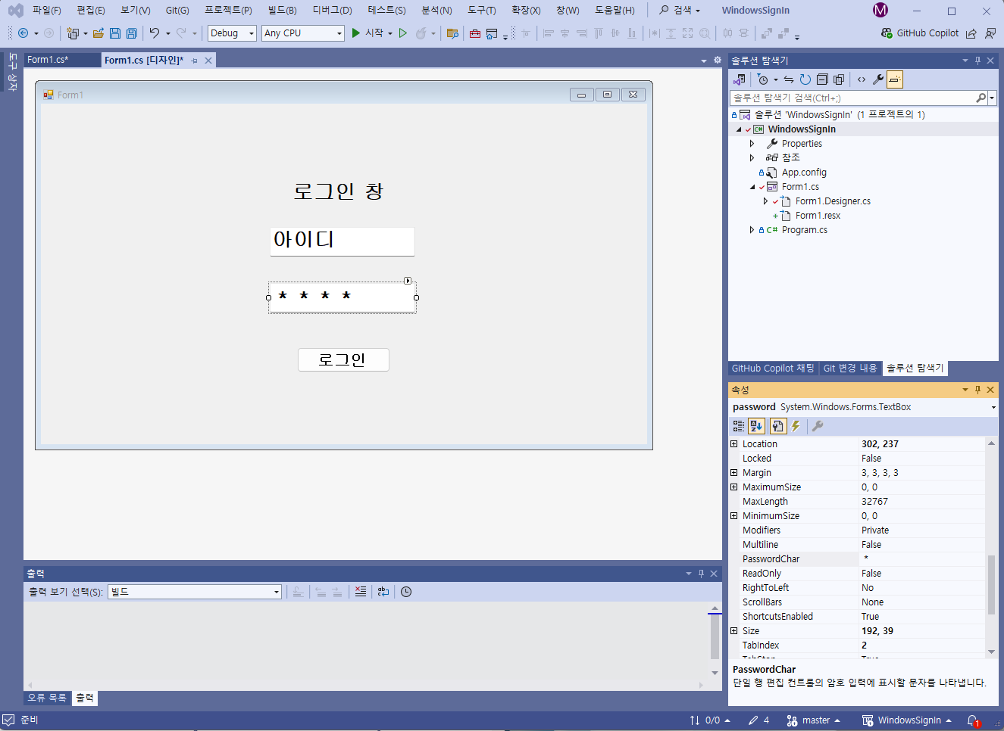Expand the 참조 references node
The image size is (1004, 731).
[x=752, y=158]
